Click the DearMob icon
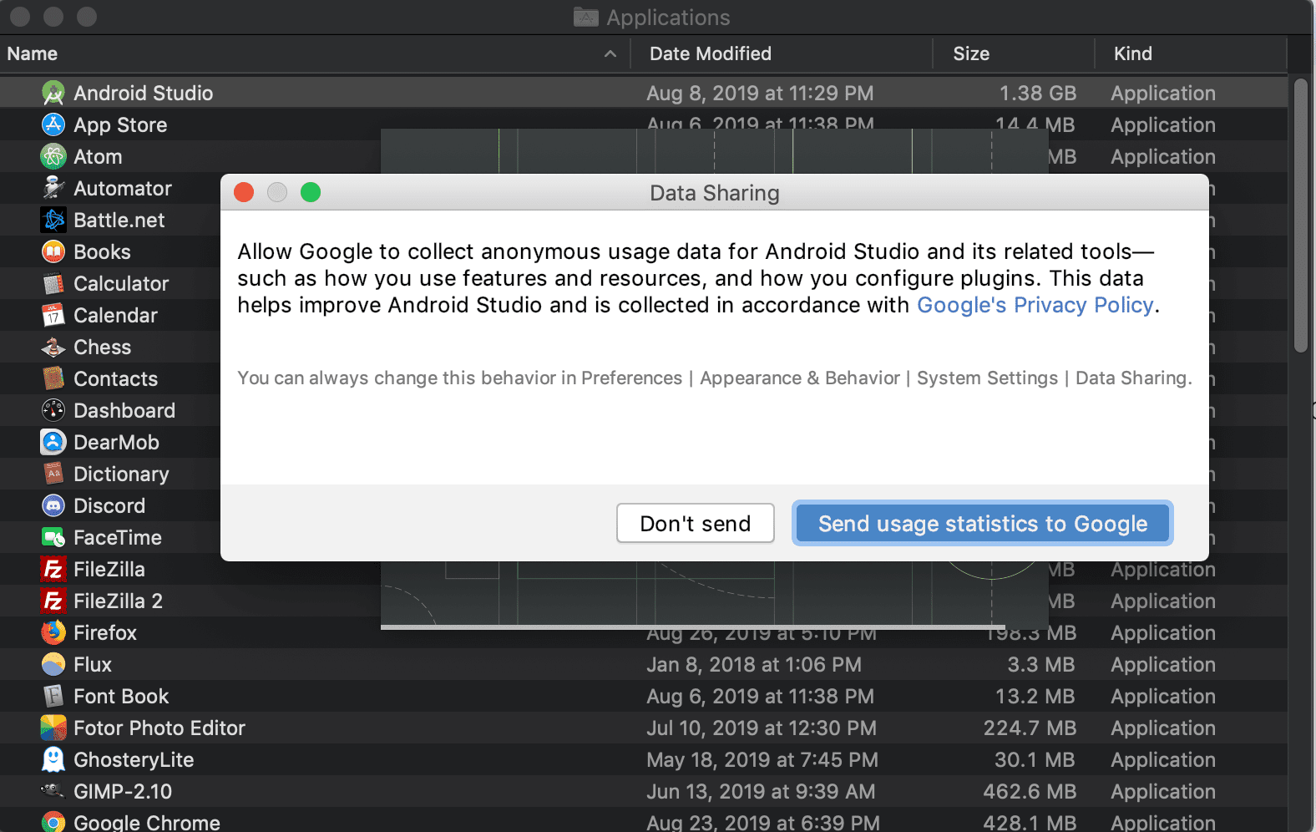 pyautogui.click(x=53, y=442)
